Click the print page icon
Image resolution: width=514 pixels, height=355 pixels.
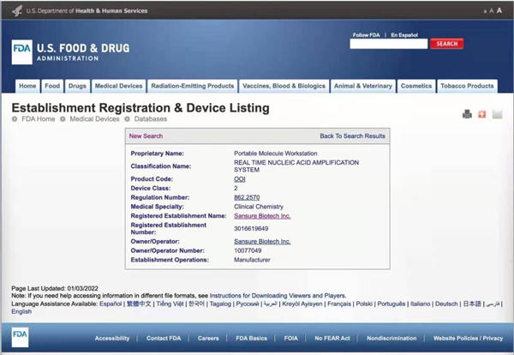point(467,114)
